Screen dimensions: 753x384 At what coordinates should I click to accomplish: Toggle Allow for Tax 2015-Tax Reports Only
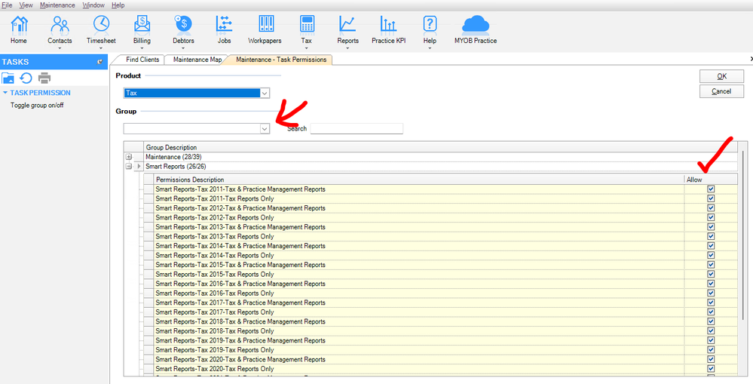(711, 275)
